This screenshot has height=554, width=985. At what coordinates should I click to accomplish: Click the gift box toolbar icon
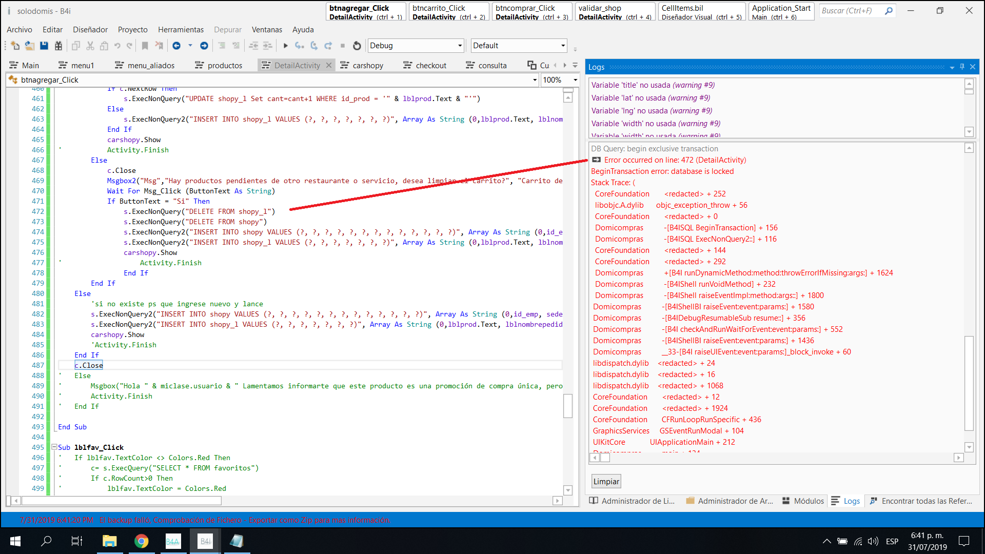point(58,46)
